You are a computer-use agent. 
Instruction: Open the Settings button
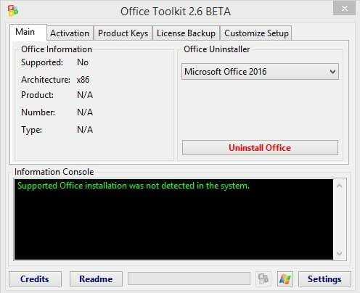click(324, 279)
